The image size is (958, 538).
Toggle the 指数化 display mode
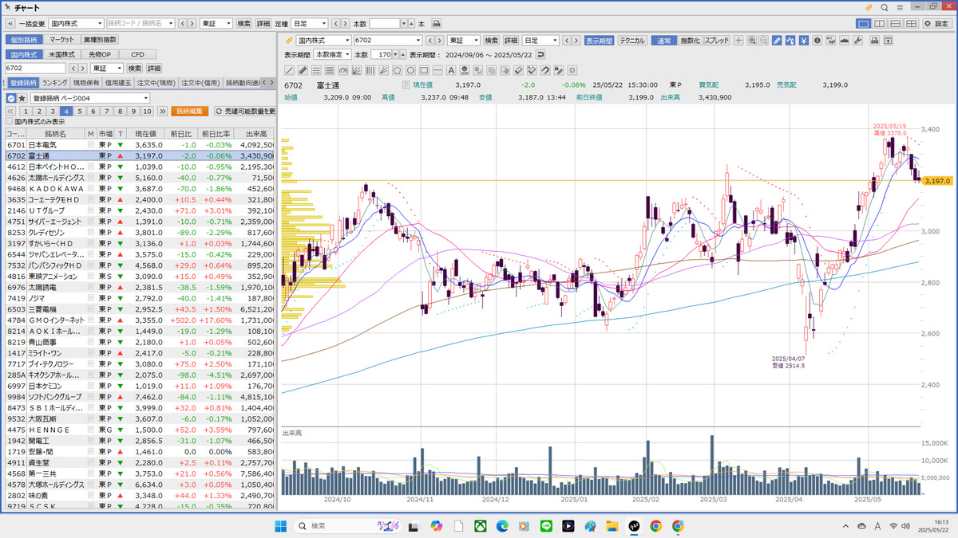click(691, 41)
